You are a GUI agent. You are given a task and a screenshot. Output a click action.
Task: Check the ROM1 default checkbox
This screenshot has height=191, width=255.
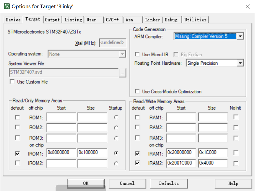point(17,117)
